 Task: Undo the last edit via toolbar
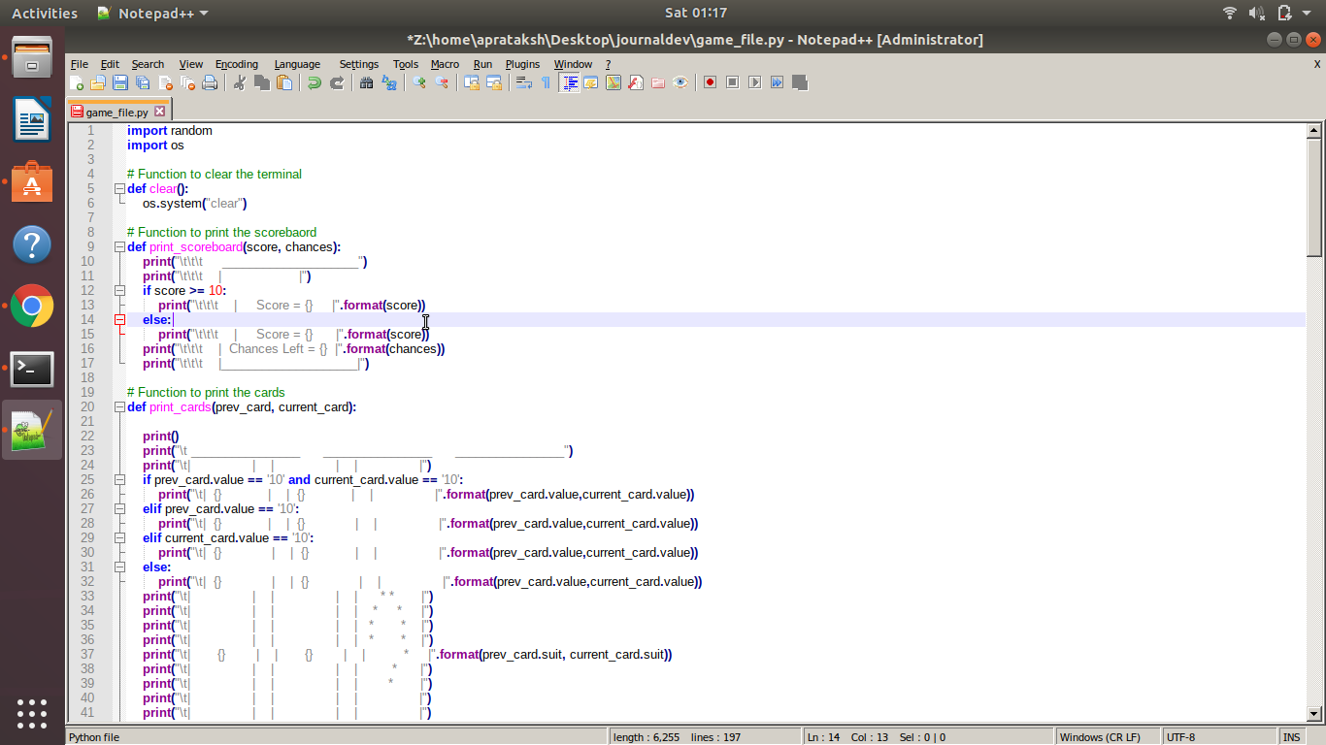(313, 82)
